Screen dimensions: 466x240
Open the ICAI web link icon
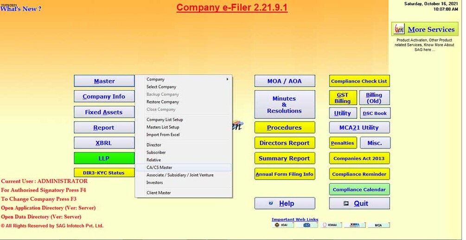pyautogui.click(x=283, y=225)
